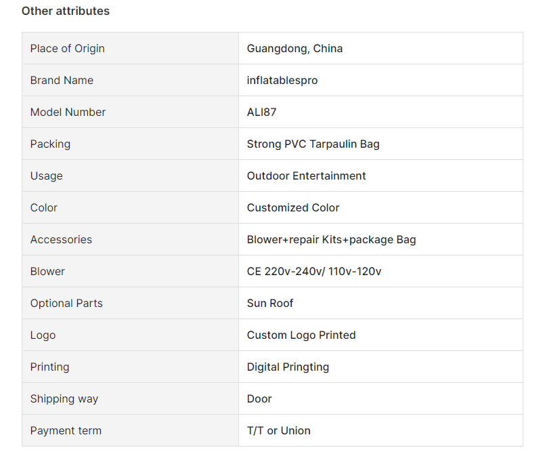
Task: Click the Sun Roof value
Action: click(269, 304)
